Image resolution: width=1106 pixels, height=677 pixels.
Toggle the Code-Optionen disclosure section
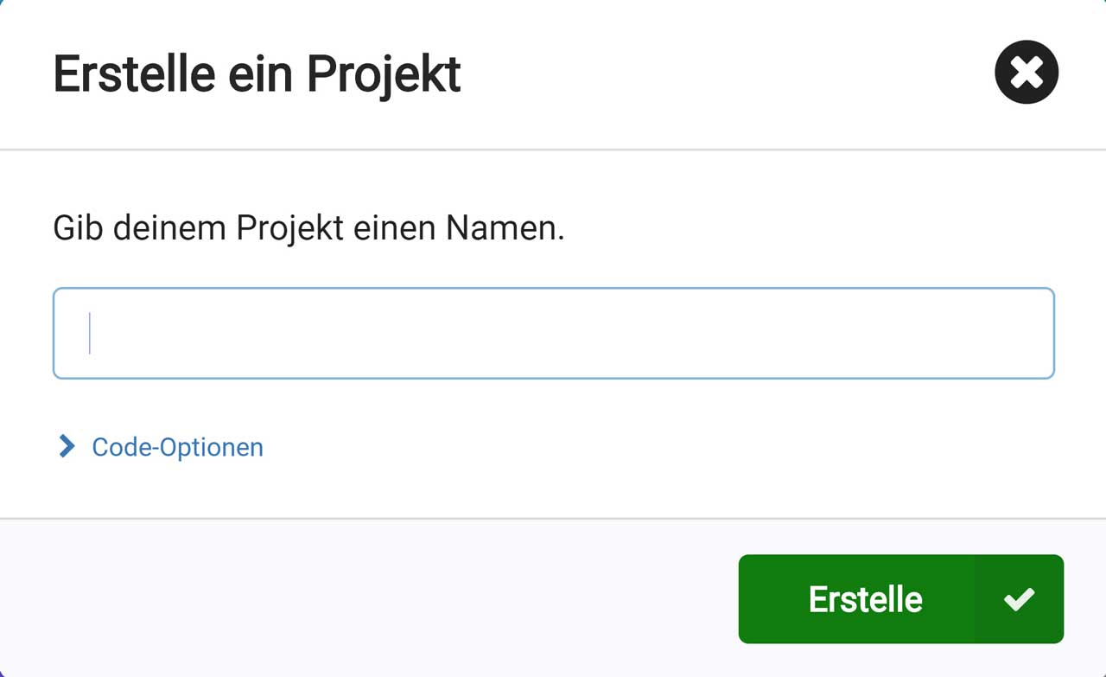click(x=161, y=447)
